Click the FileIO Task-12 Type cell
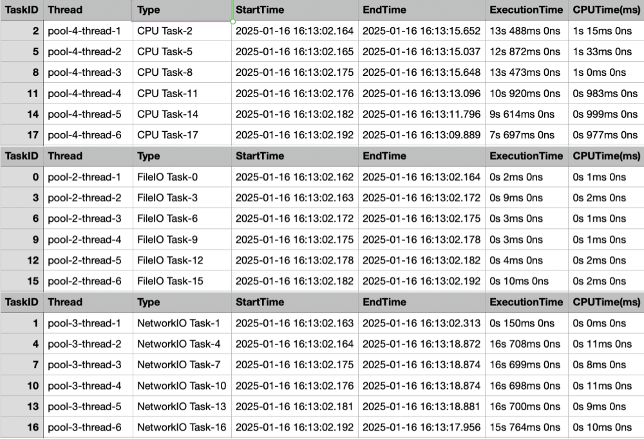This screenshot has height=439, width=644. click(182, 260)
